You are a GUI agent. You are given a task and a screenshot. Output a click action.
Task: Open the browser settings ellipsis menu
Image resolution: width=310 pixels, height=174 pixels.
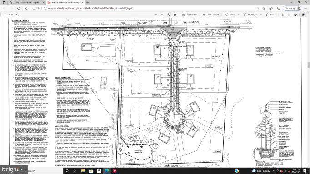(305, 8)
